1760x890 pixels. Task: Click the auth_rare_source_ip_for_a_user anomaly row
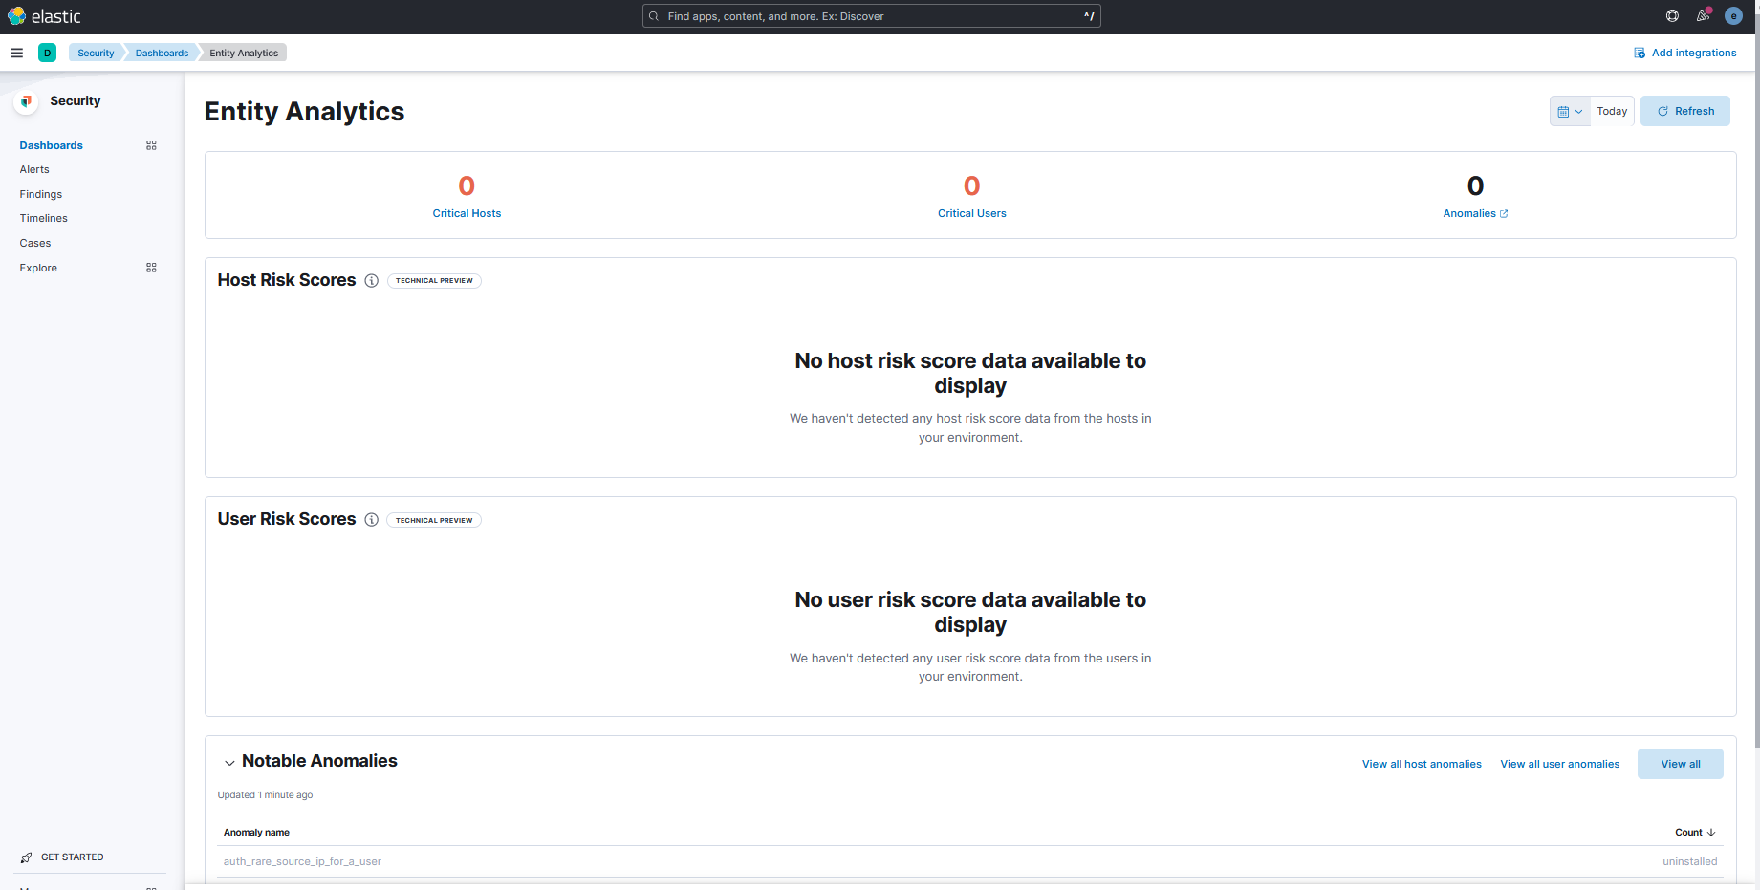pyautogui.click(x=970, y=861)
